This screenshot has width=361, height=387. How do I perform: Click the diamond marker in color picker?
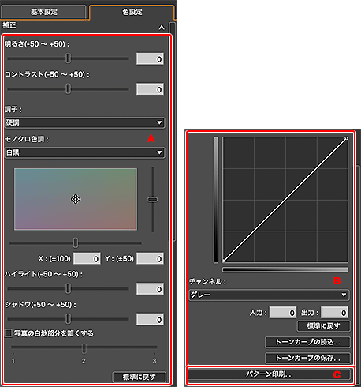[x=76, y=199]
